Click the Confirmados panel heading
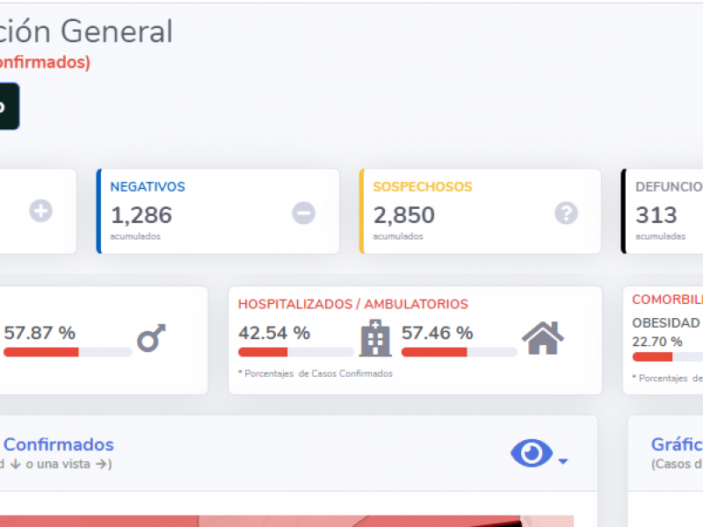Screen dimensions: 703x527 tap(59, 444)
